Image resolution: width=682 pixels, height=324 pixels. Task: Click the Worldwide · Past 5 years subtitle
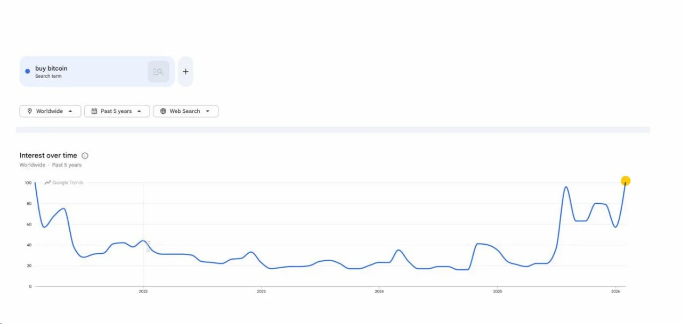pos(50,165)
